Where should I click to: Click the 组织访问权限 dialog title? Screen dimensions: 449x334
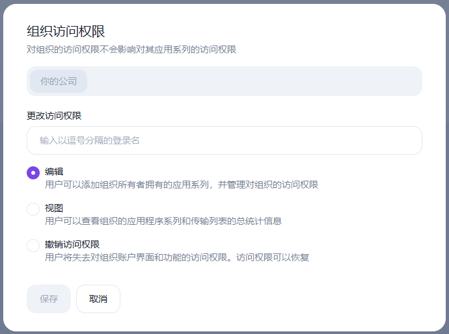pos(66,31)
